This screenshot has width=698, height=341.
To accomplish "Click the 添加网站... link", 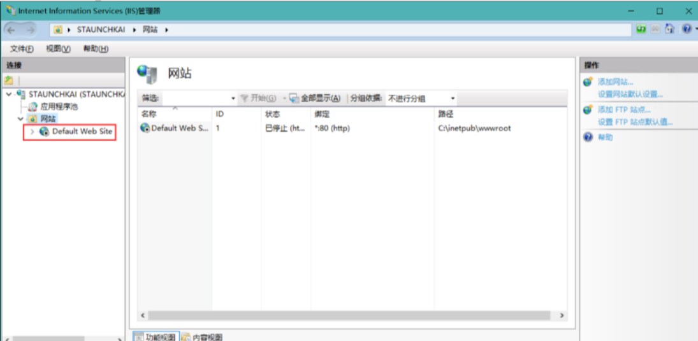I will [x=616, y=82].
